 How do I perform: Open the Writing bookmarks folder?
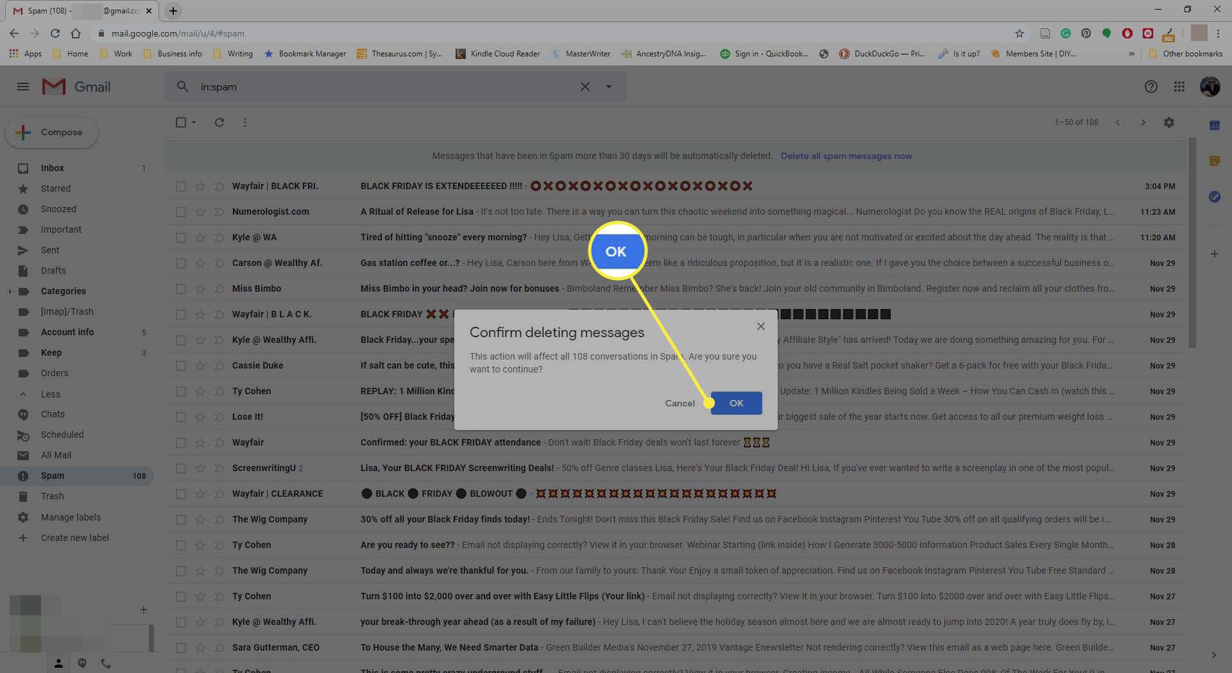pos(232,54)
